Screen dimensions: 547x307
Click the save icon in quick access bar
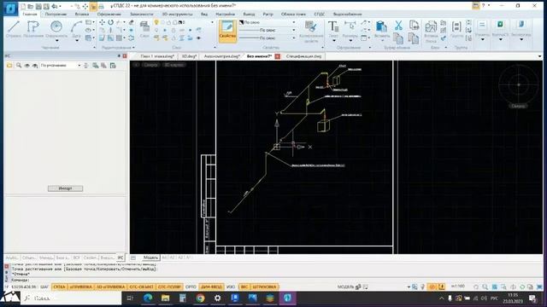coord(38,6)
